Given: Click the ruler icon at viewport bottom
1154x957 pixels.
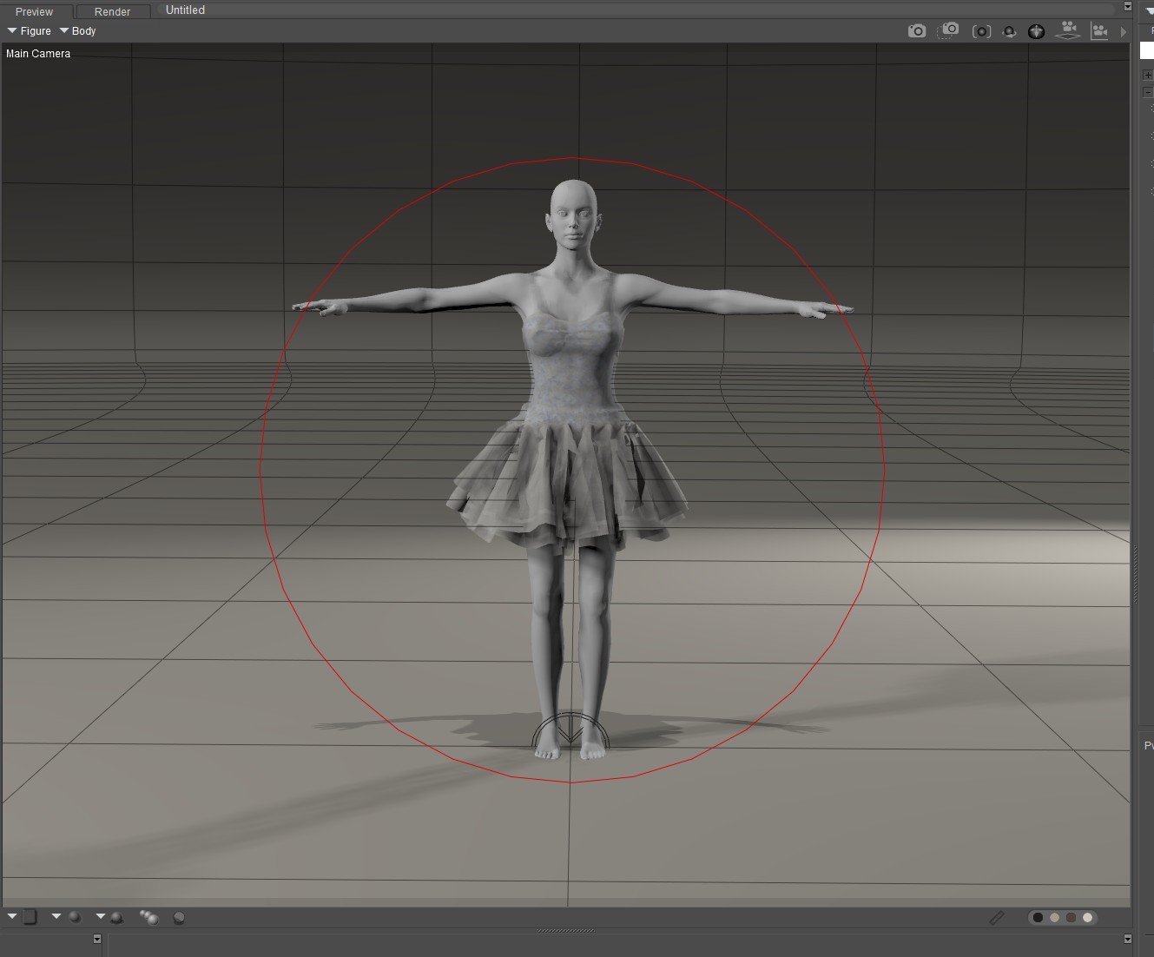Looking at the screenshot, I should point(997,917).
